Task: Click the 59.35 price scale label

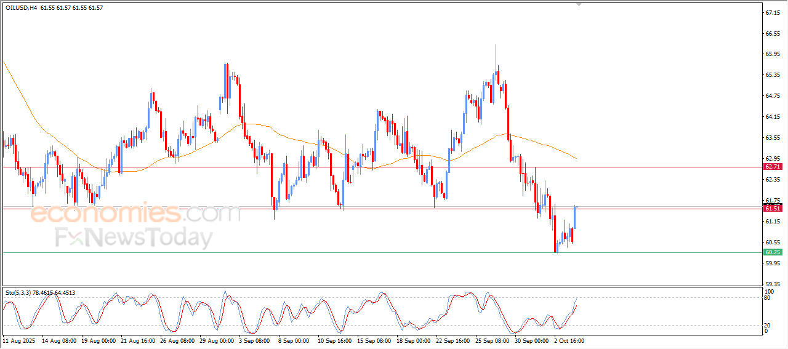Action: point(772,284)
